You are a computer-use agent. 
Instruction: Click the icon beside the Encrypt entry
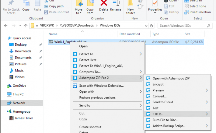148,84
